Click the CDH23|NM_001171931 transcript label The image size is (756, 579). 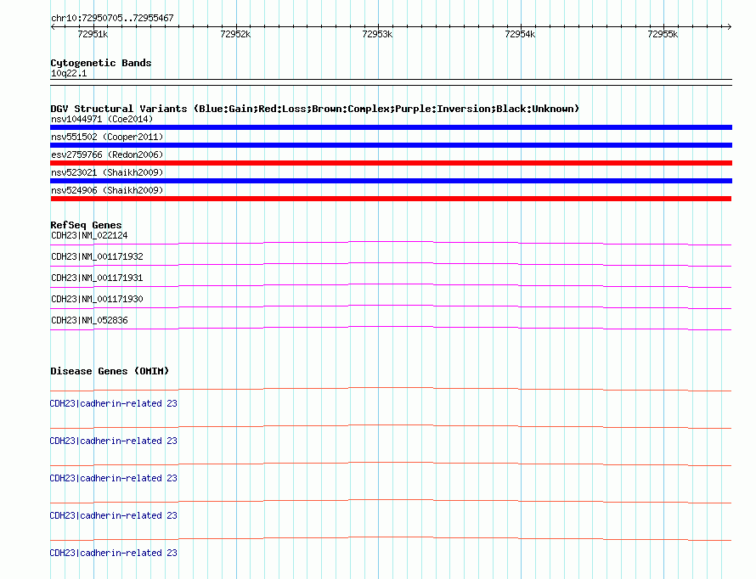(97, 278)
